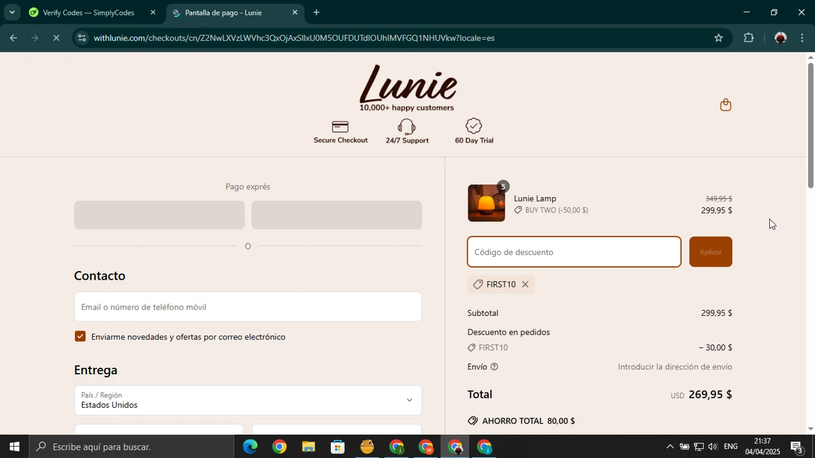Open the Chrome profile avatar
Viewport: 815px width, 458px height.
(x=780, y=38)
